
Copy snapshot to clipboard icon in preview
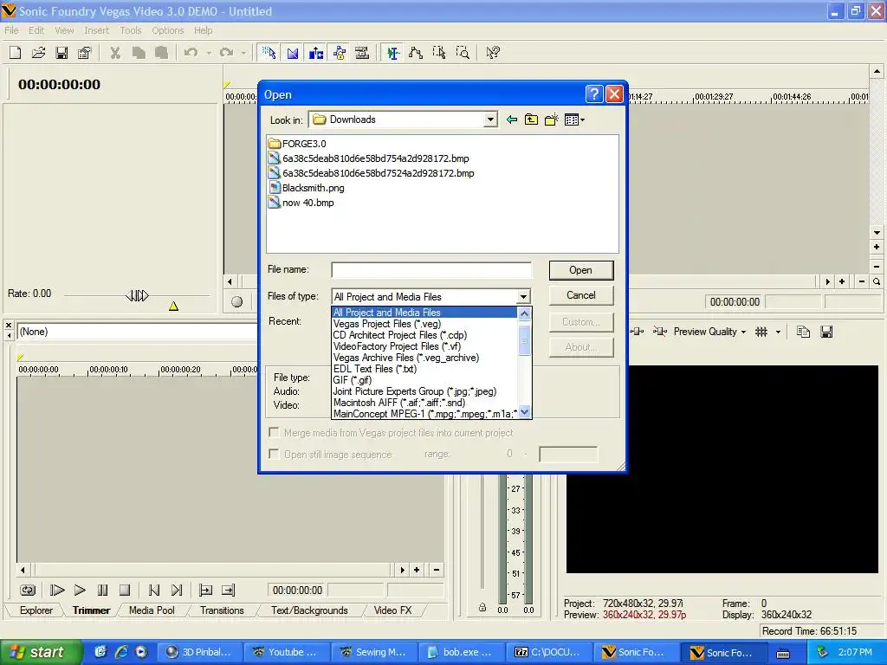coord(803,332)
